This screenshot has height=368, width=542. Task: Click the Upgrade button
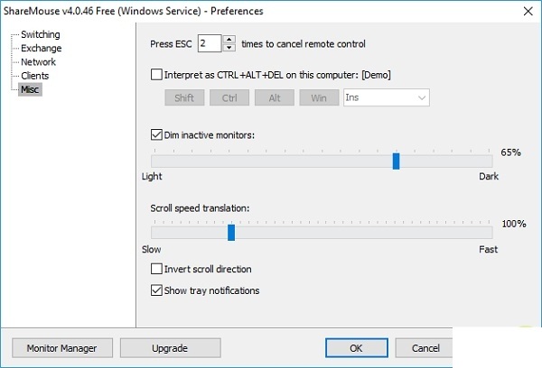[x=170, y=348]
